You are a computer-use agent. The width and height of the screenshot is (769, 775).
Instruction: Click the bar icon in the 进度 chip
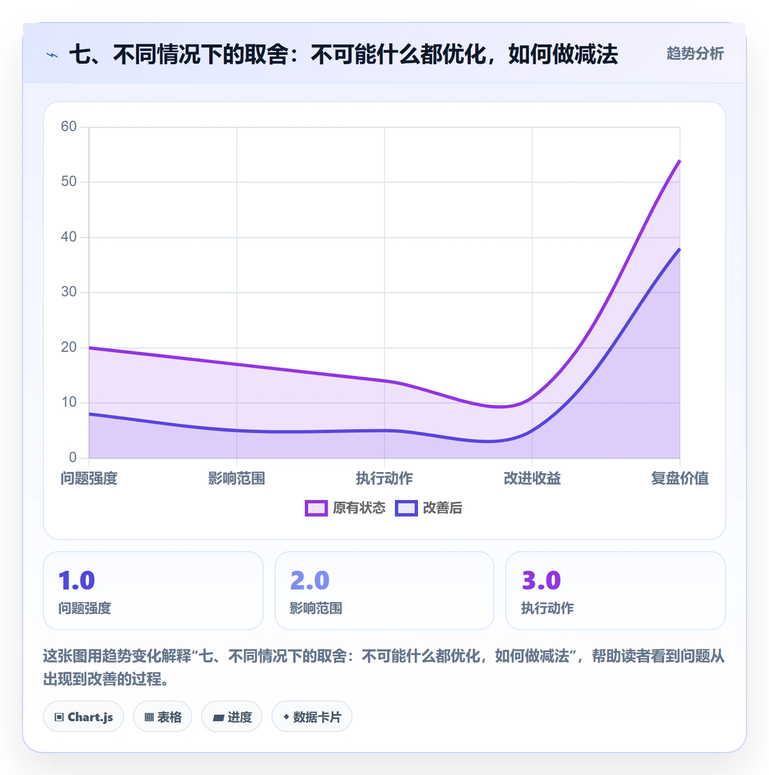coord(219,717)
